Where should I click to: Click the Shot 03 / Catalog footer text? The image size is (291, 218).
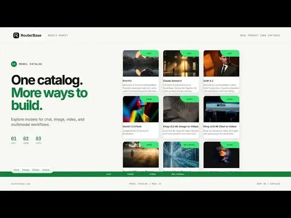[x=268, y=184]
